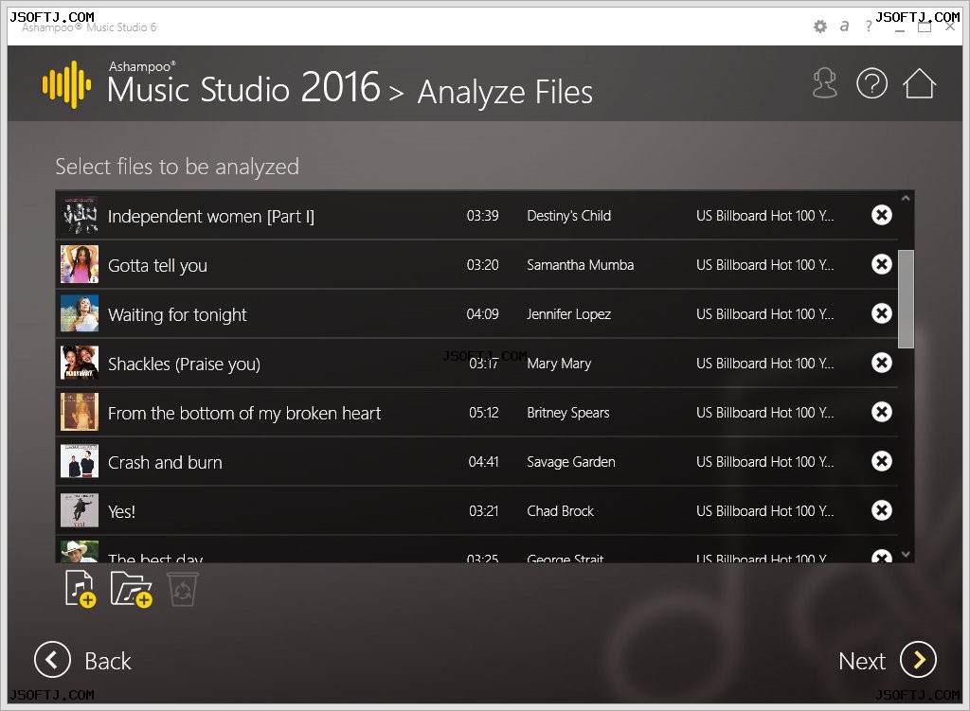The height and width of the screenshot is (711, 970).
Task: Click duration '03:21'
Action: pyautogui.click(x=484, y=511)
